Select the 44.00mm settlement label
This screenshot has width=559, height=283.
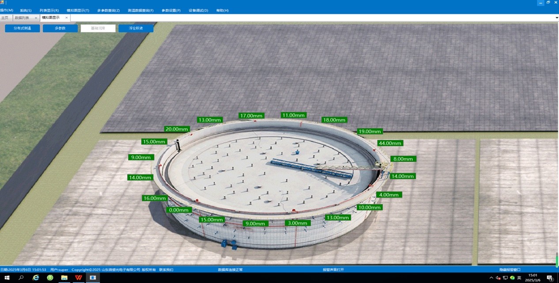click(x=390, y=143)
